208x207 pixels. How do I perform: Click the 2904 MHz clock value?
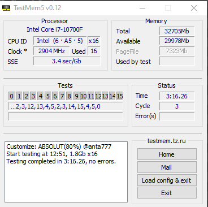pos(51,51)
